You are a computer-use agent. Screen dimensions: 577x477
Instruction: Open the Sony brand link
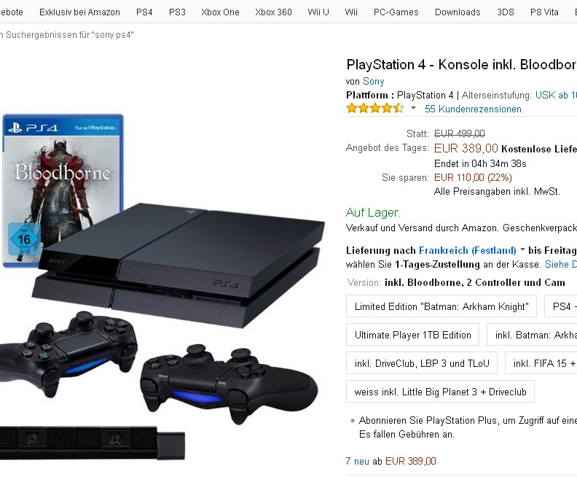click(373, 81)
